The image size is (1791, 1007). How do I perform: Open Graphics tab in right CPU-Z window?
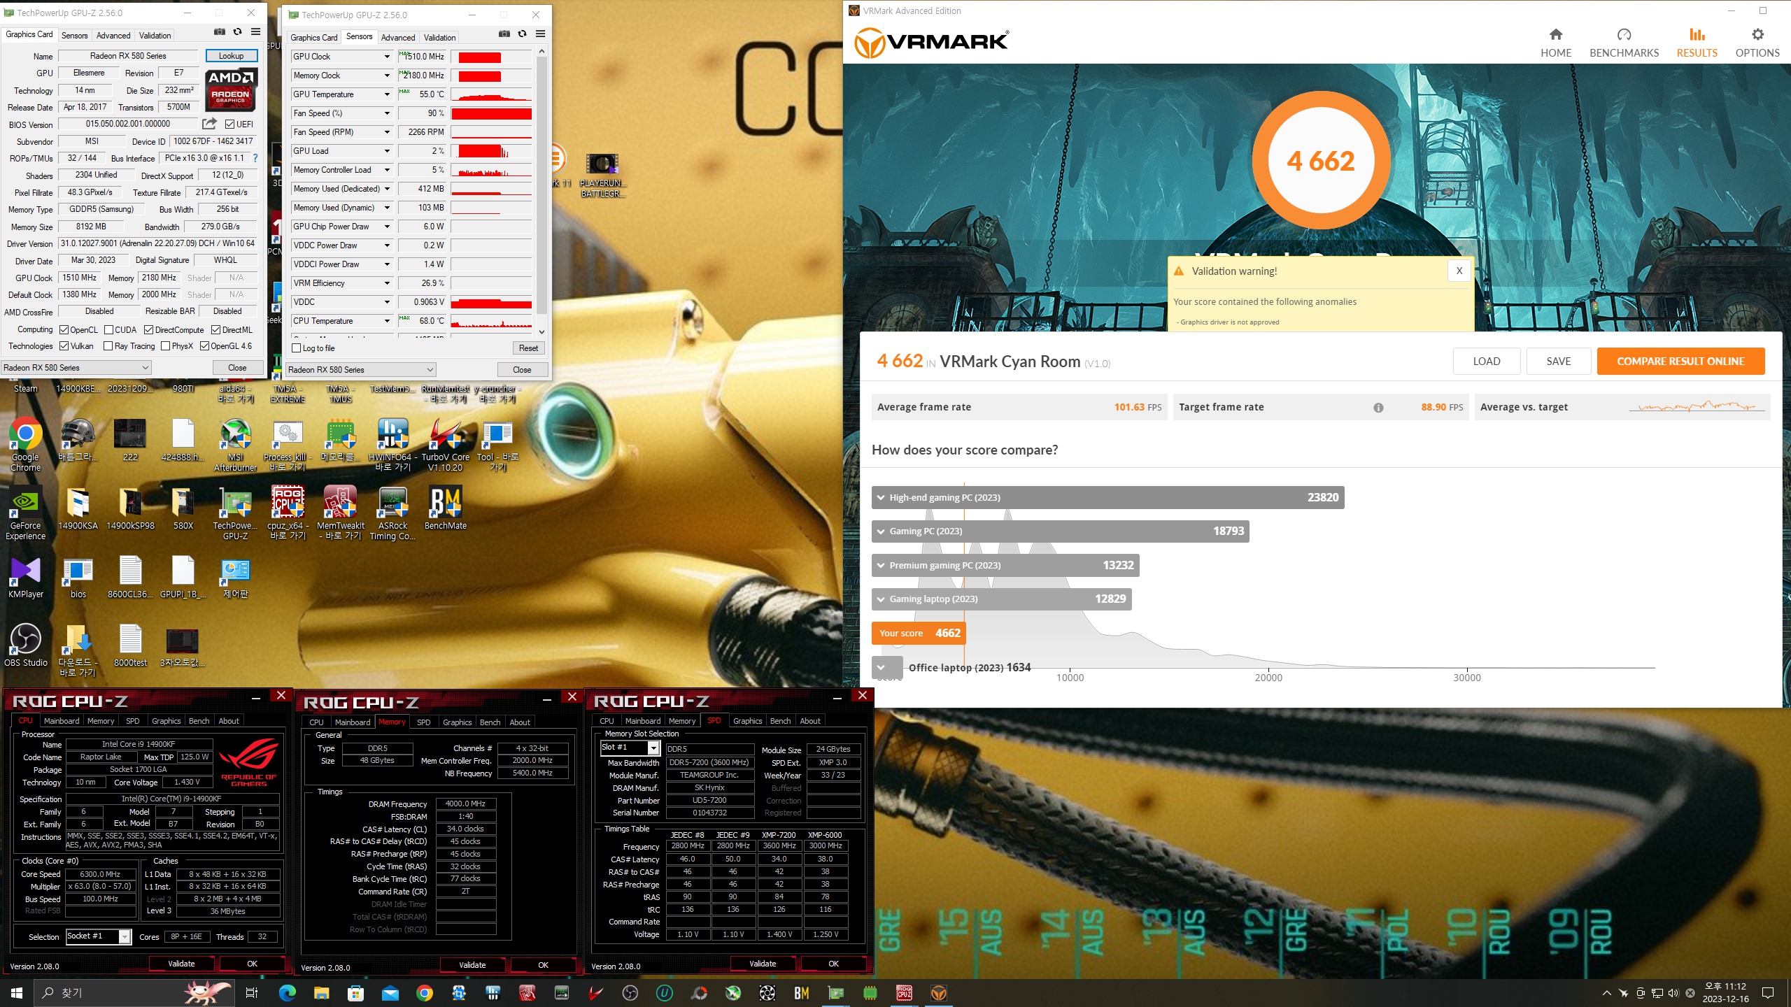tap(747, 721)
